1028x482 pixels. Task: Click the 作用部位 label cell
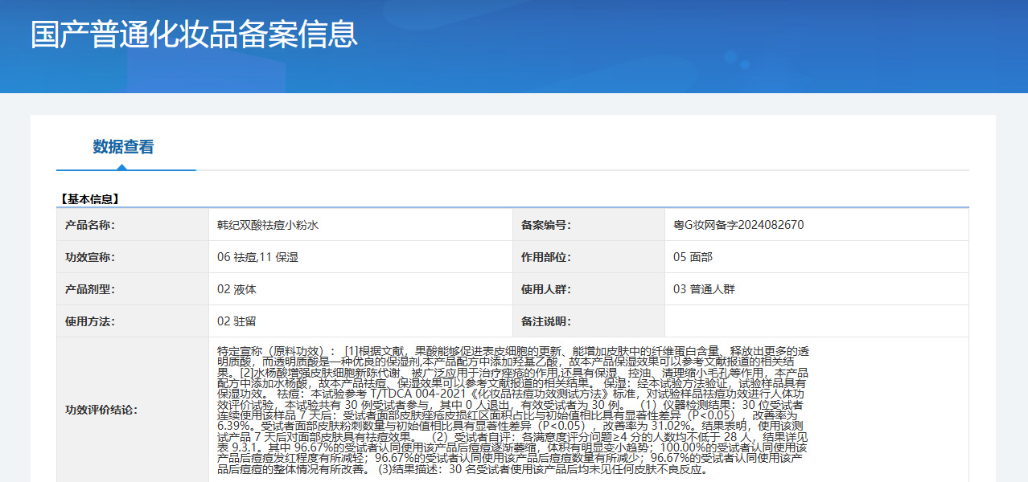589,257
